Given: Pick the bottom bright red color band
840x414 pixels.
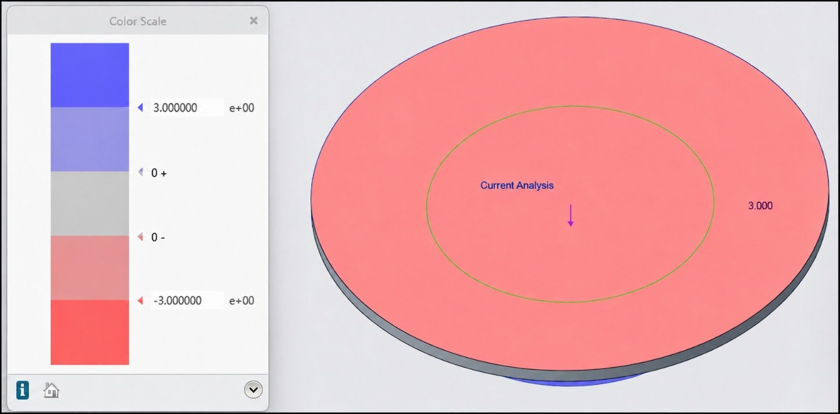Looking at the screenshot, I should (90, 332).
